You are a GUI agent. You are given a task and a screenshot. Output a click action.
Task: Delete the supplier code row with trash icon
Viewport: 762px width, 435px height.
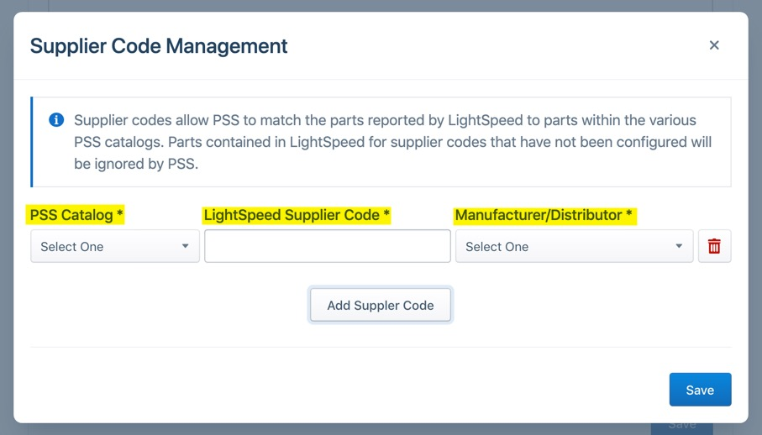click(x=714, y=246)
